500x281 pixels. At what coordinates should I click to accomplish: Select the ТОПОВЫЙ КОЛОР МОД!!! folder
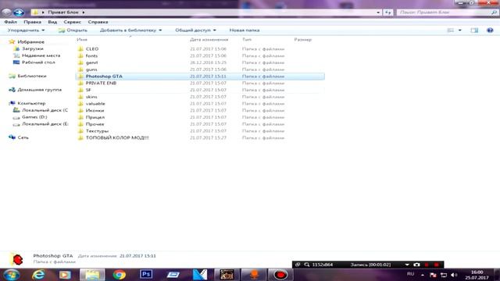(x=117, y=138)
